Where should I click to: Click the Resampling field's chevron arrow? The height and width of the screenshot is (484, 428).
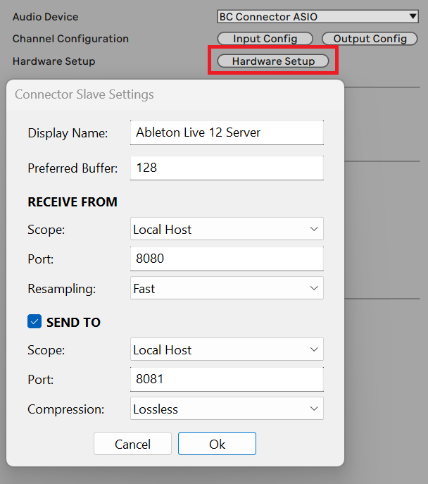point(314,288)
